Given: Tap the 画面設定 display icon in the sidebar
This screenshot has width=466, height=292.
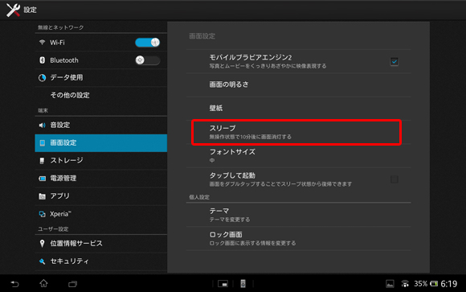Looking at the screenshot, I should click(43, 143).
